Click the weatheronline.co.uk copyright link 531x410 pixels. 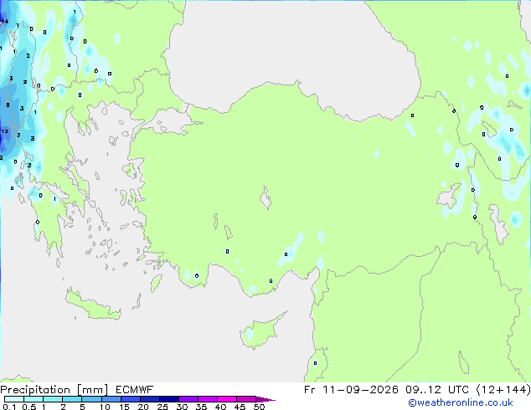coord(460,402)
